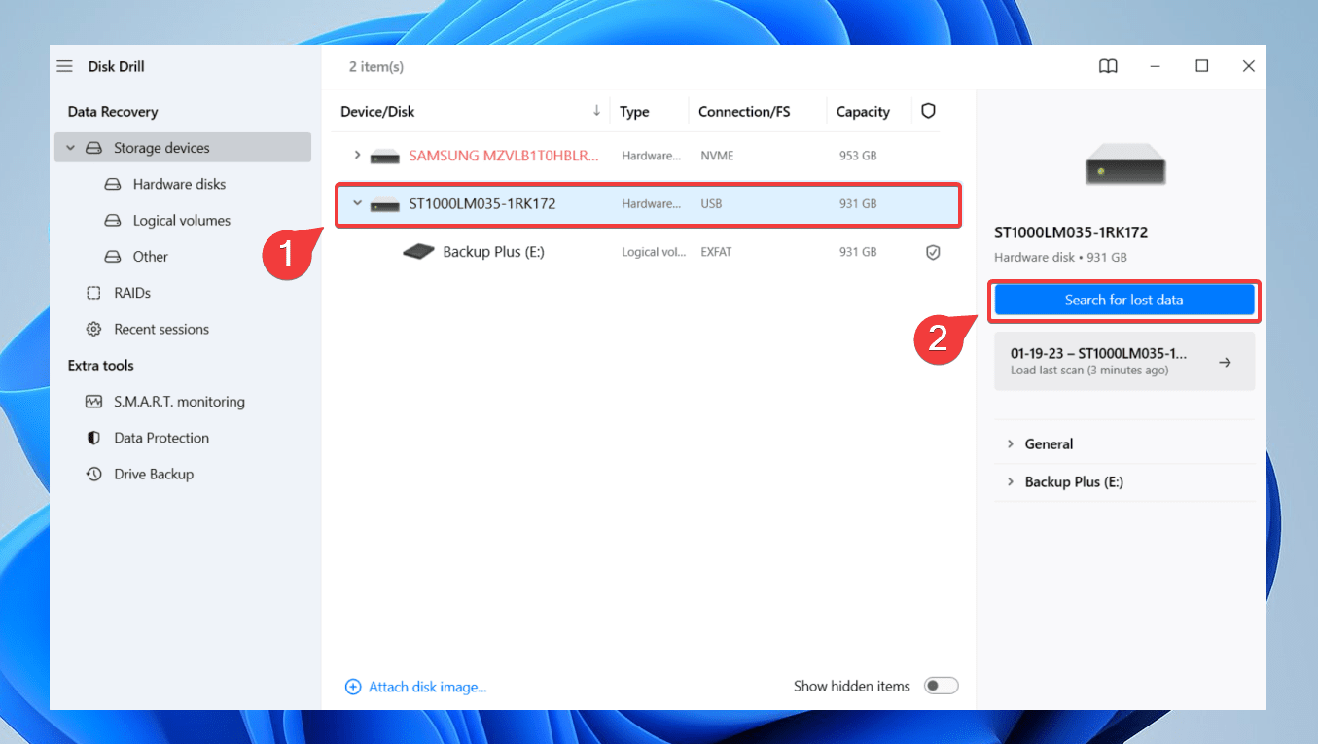
Task: Toggle the Show hidden items switch
Action: click(941, 686)
